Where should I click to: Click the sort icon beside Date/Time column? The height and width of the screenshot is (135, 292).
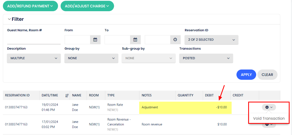click(67, 96)
